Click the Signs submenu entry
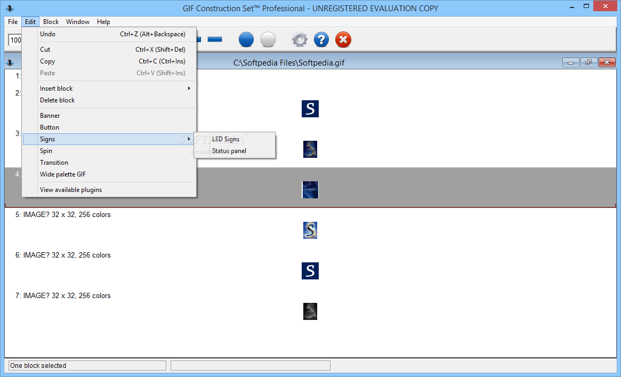The height and width of the screenshot is (377, 621). pos(109,139)
